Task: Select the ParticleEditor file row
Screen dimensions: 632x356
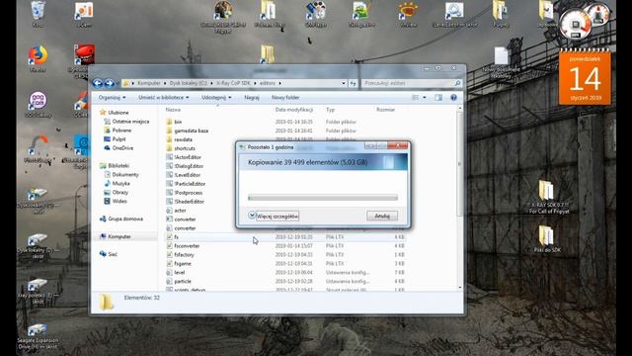Action: (x=200, y=184)
